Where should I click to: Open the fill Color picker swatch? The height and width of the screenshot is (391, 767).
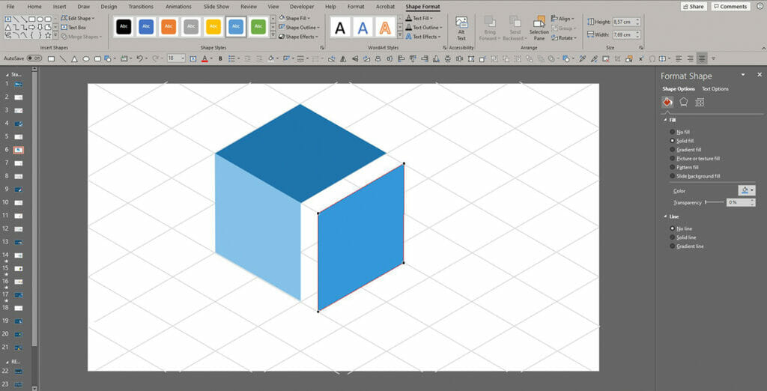[x=746, y=190]
